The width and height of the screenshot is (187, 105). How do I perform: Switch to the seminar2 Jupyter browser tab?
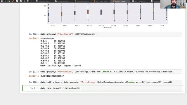pos(120,1)
